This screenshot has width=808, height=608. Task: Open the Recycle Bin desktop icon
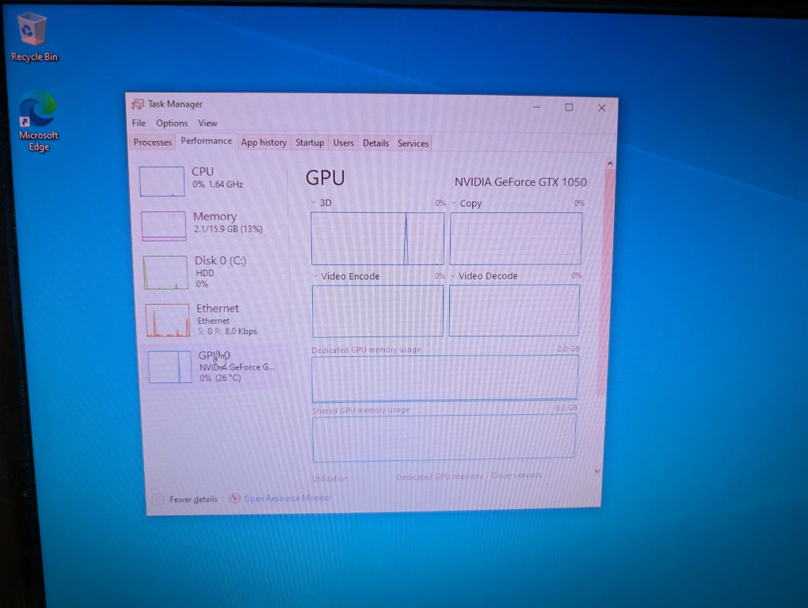coord(33,37)
